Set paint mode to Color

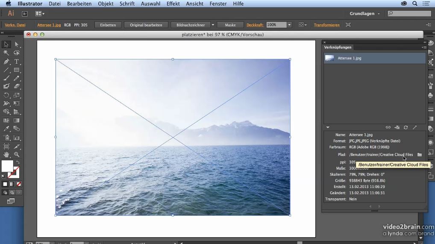click(5, 184)
